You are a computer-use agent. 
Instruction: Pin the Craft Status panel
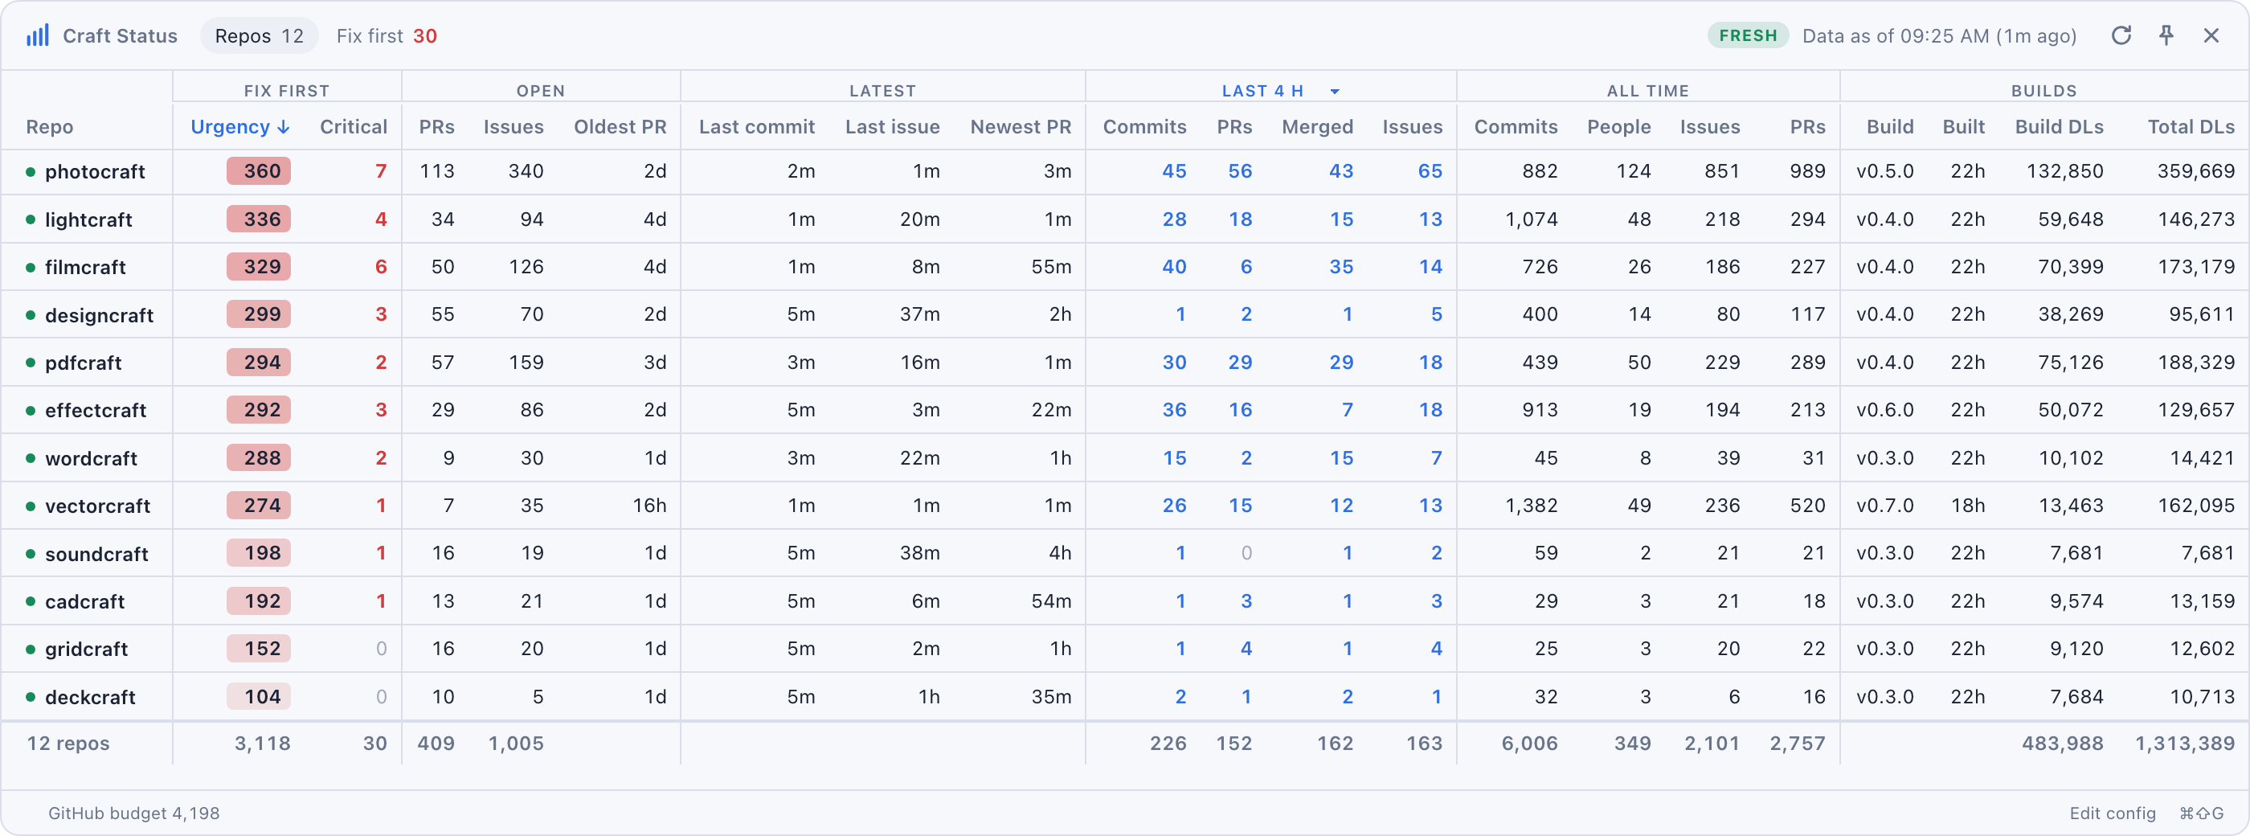(x=2166, y=36)
